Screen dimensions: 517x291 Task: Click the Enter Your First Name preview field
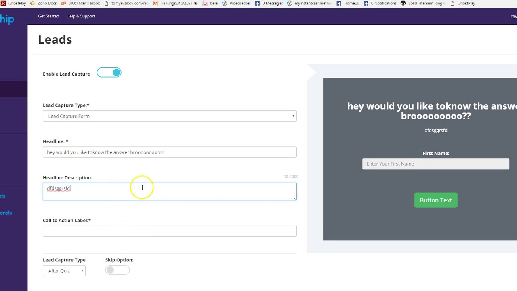[x=436, y=164]
